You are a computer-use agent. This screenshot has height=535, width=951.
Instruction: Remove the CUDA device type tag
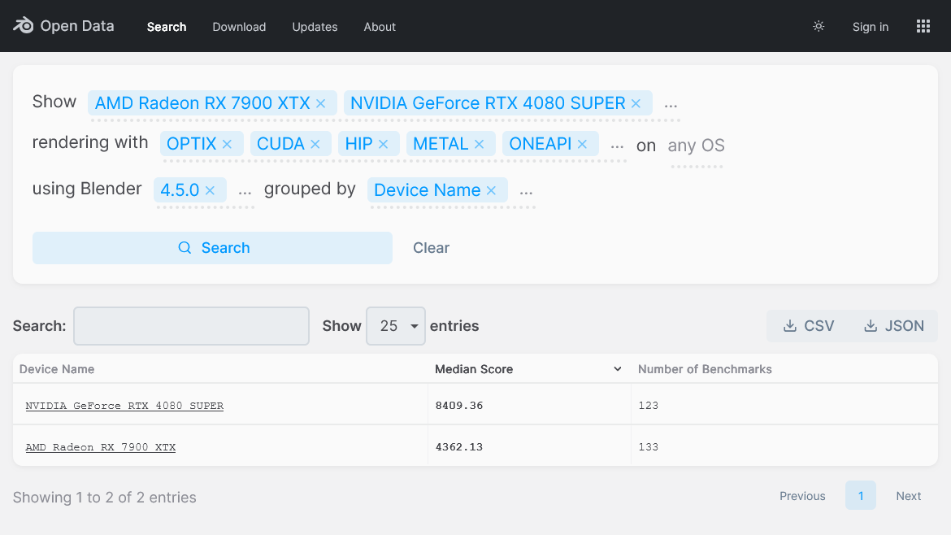(x=315, y=145)
